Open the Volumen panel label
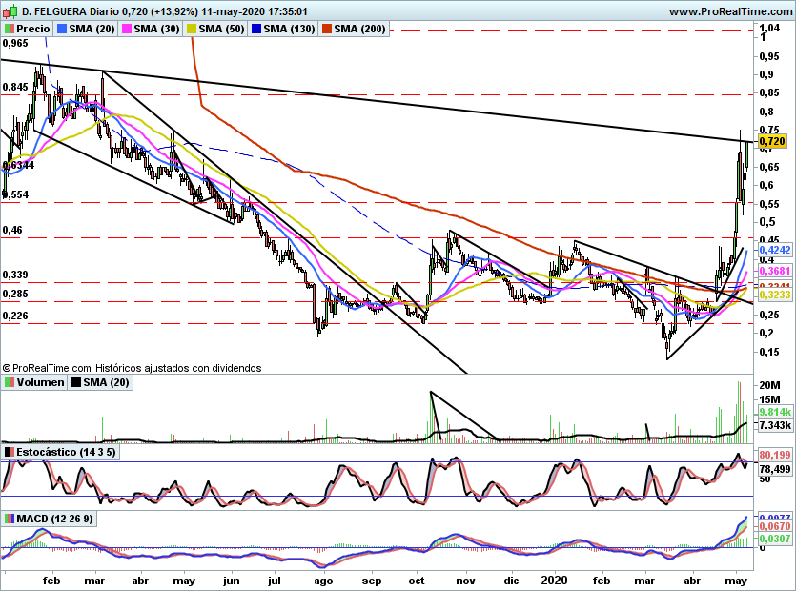The image size is (796, 591). click(x=40, y=382)
